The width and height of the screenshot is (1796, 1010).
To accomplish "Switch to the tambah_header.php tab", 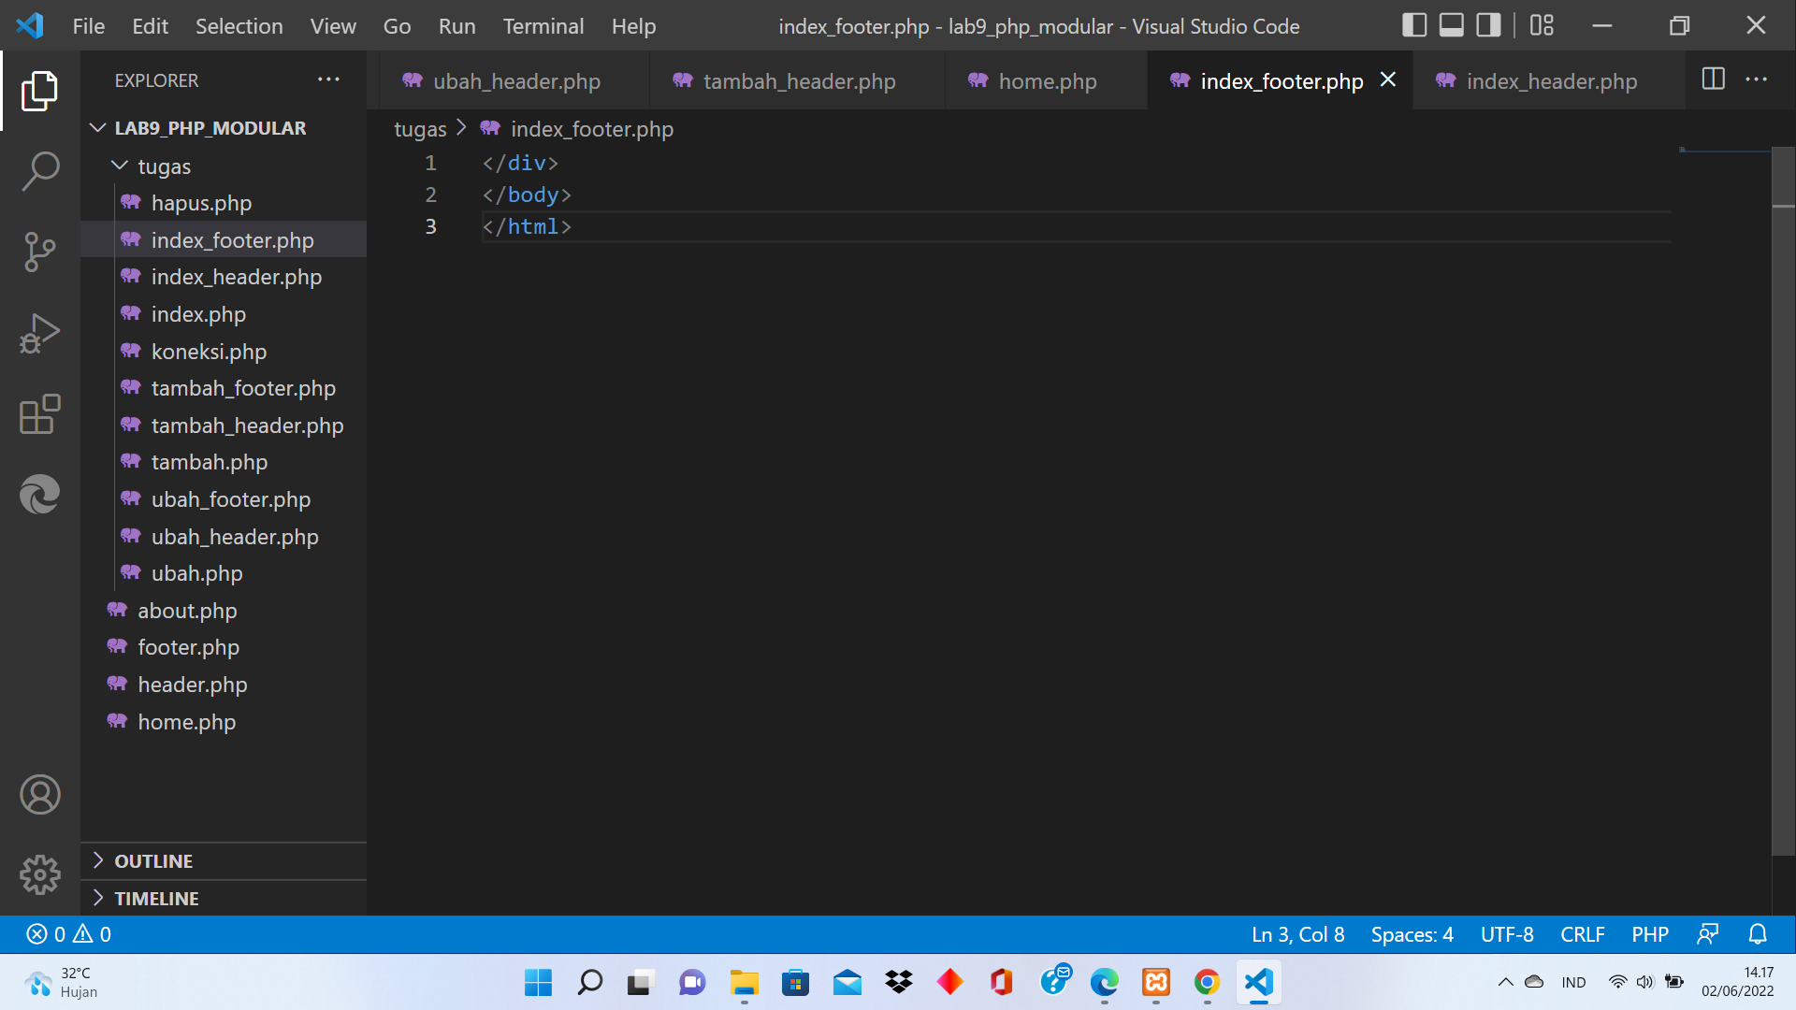I will (797, 81).
